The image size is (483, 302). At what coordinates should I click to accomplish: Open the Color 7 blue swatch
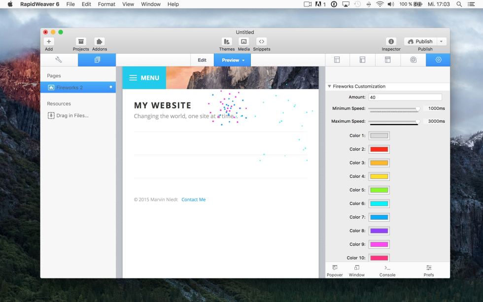tap(379, 217)
